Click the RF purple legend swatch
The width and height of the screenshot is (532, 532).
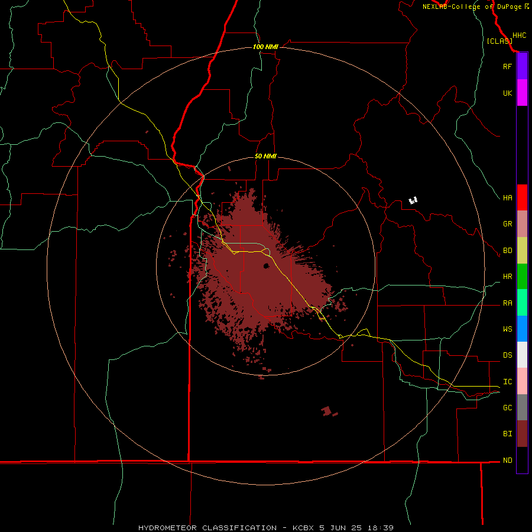[522, 66]
